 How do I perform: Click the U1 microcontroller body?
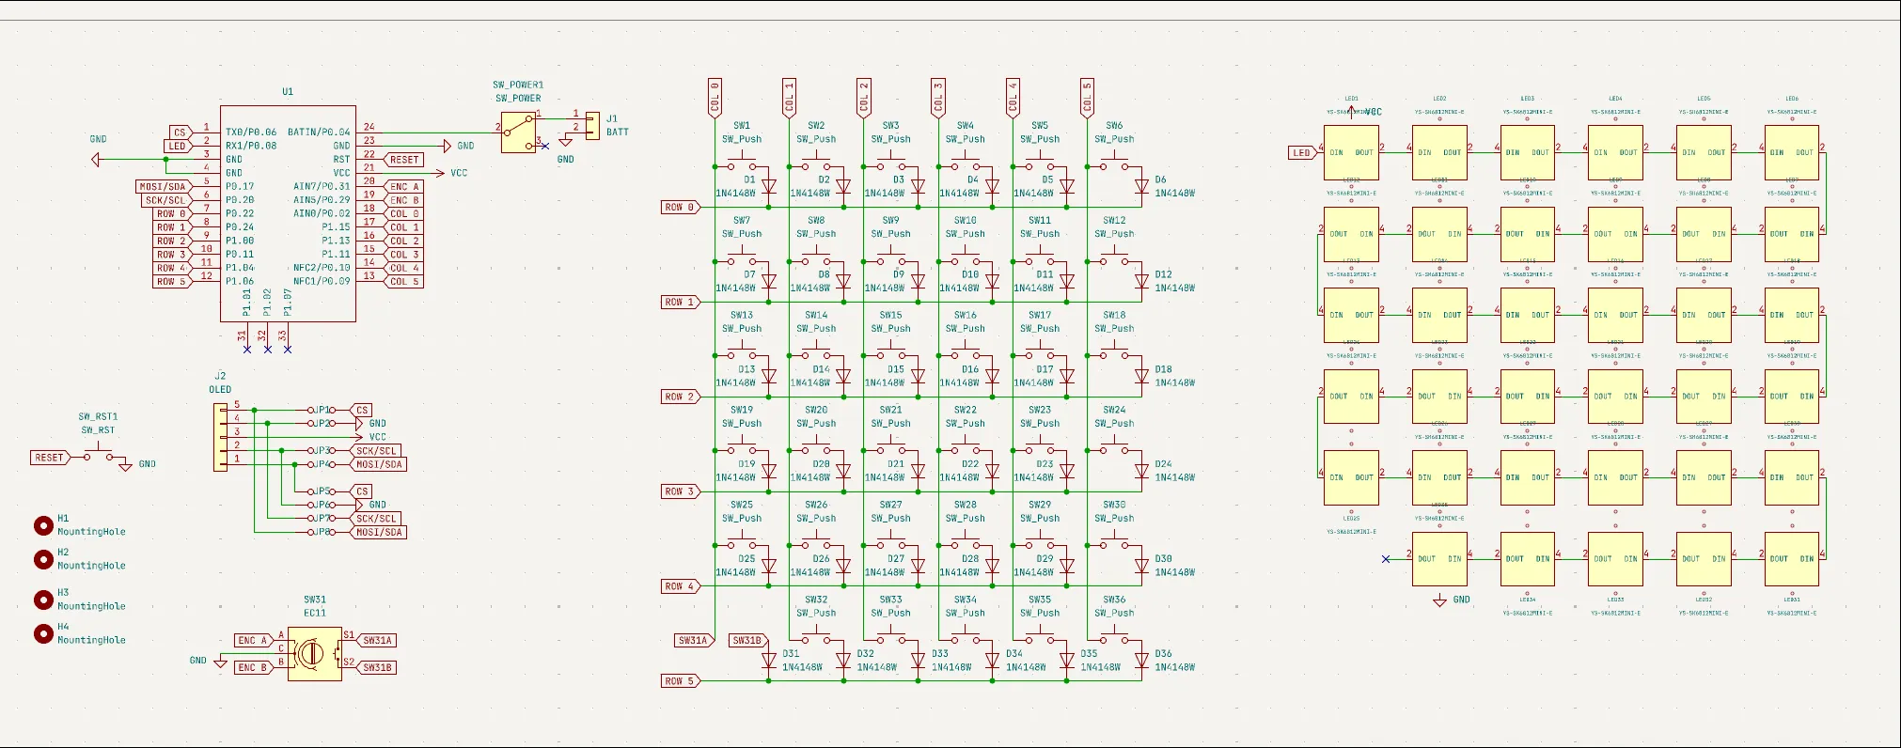click(x=288, y=212)
